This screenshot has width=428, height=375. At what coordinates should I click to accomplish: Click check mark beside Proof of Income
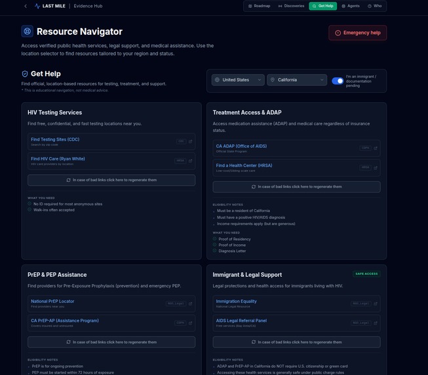tap(214, 245)
